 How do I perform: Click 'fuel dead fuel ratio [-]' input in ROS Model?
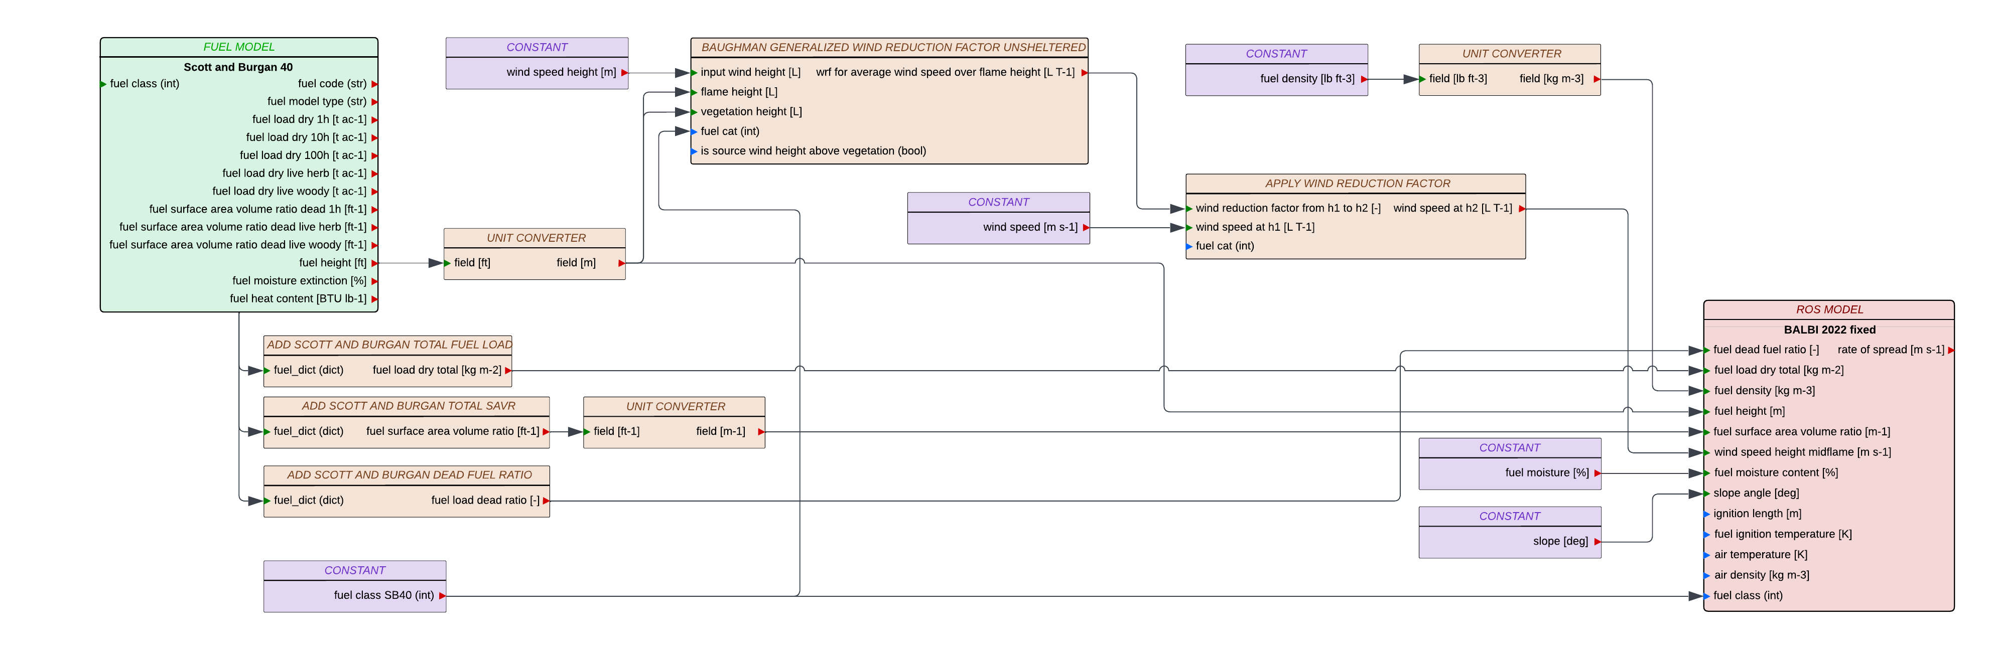1767,350
